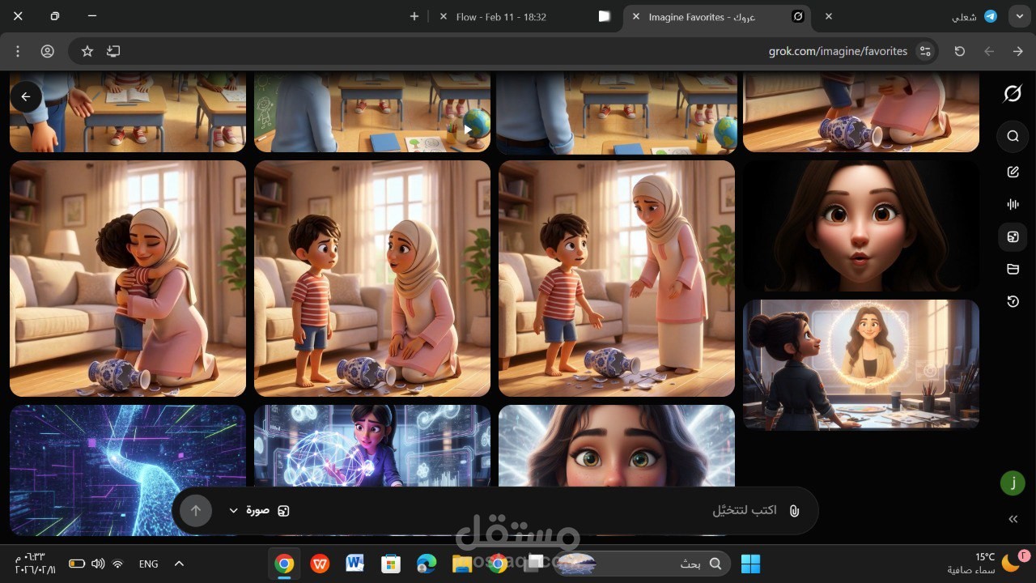Open Chrome from the taskbar
Viewport: 1036px width, 583px height.
pyautogui.click(x=284, y=564)
